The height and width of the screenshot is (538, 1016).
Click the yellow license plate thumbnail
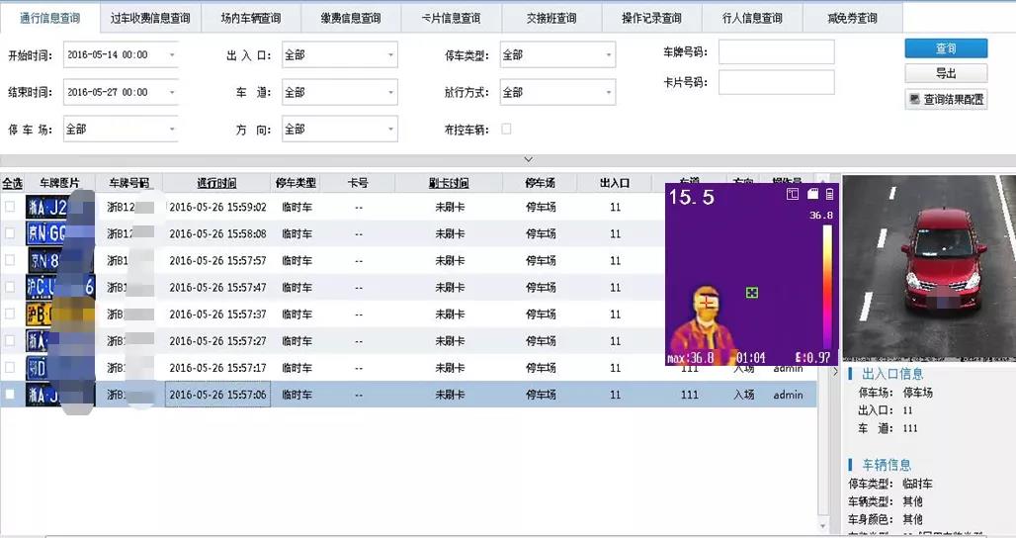pyautogui.click(x=46, y=314)
